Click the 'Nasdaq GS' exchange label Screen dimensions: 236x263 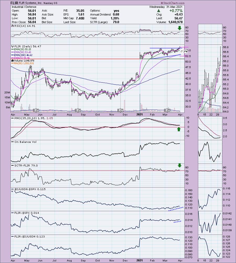[x=50, y=3]
